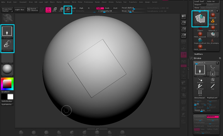
Task: Open the Brush menu
Action: (9, 2)
